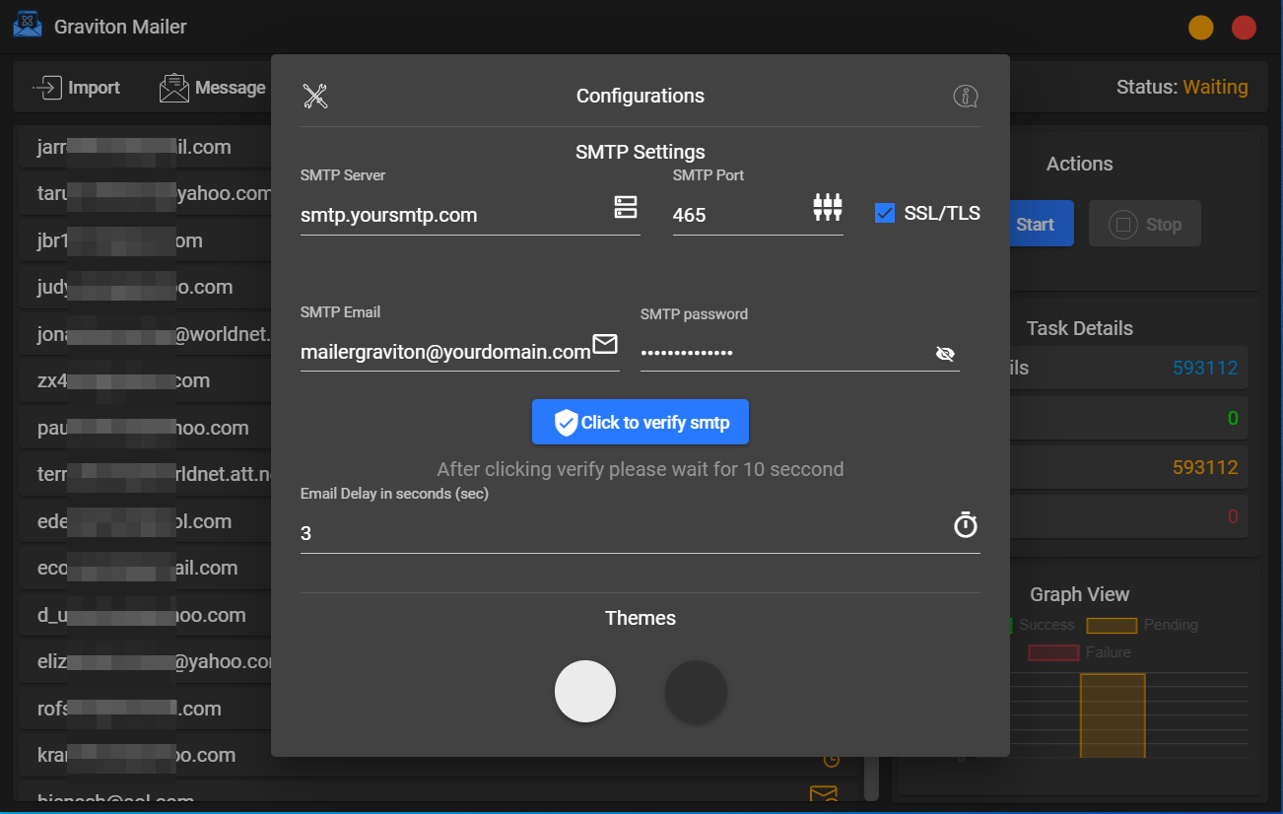Reveal SMTP password with crossed eye icon
The width and height of the screenshot is (1283, 814).
coord(945,354)
